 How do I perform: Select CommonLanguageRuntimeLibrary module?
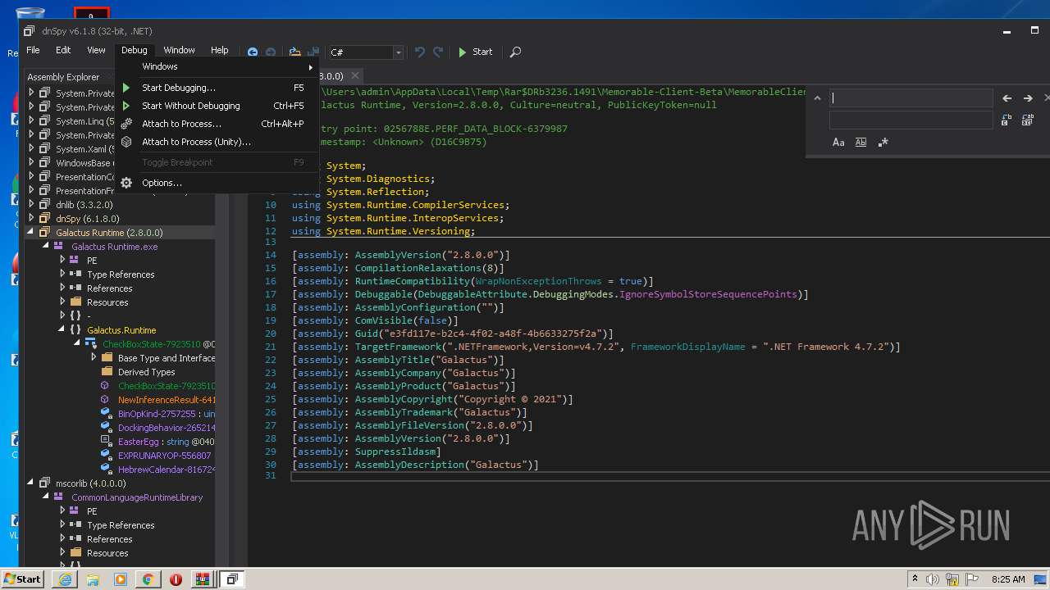136,497
